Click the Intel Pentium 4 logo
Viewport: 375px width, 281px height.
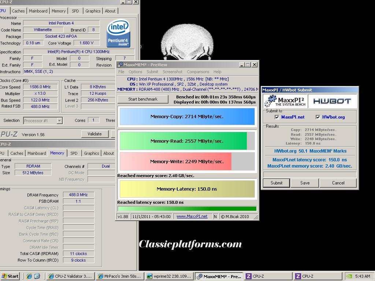[119, 33]
